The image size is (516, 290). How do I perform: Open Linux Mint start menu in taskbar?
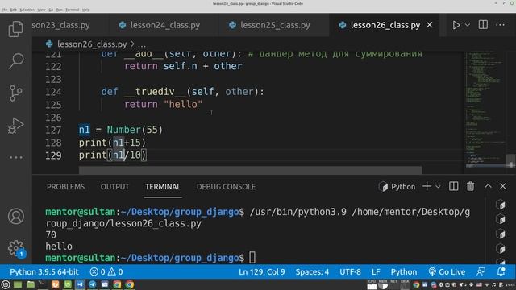6,284
